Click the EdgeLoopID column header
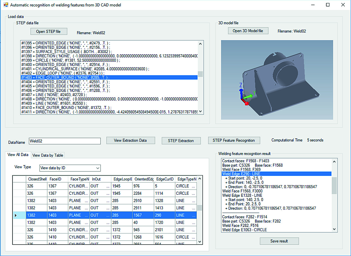Image resolution: width=351 pixels, height=256 pixels. click(122, 179)
